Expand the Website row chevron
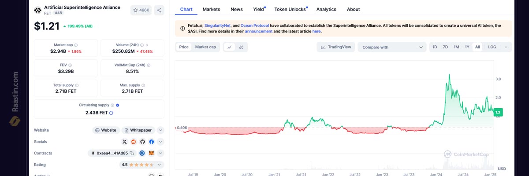Viewport: 529px width, 176px height. [x=160, y=130]
